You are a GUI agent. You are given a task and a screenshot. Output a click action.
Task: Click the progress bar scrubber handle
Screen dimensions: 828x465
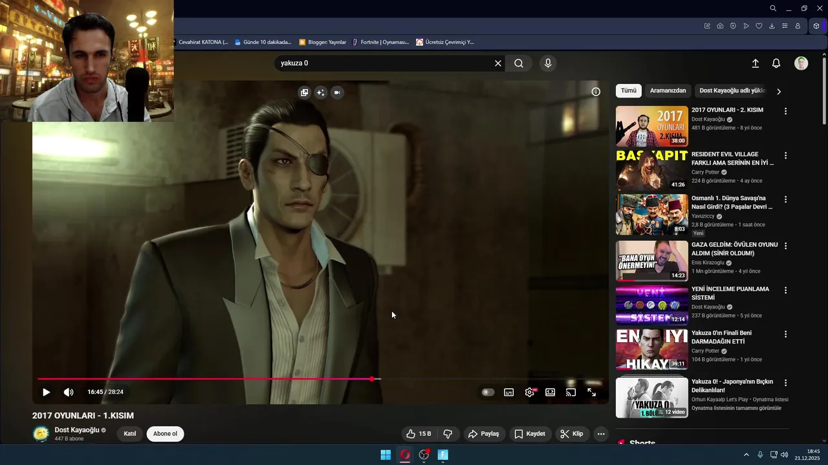(372, 379)
